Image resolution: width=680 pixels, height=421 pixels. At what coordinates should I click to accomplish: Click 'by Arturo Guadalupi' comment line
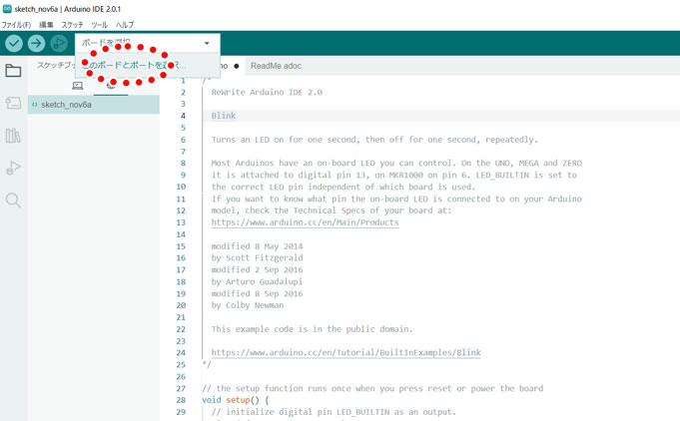click(x=257, y=281)
